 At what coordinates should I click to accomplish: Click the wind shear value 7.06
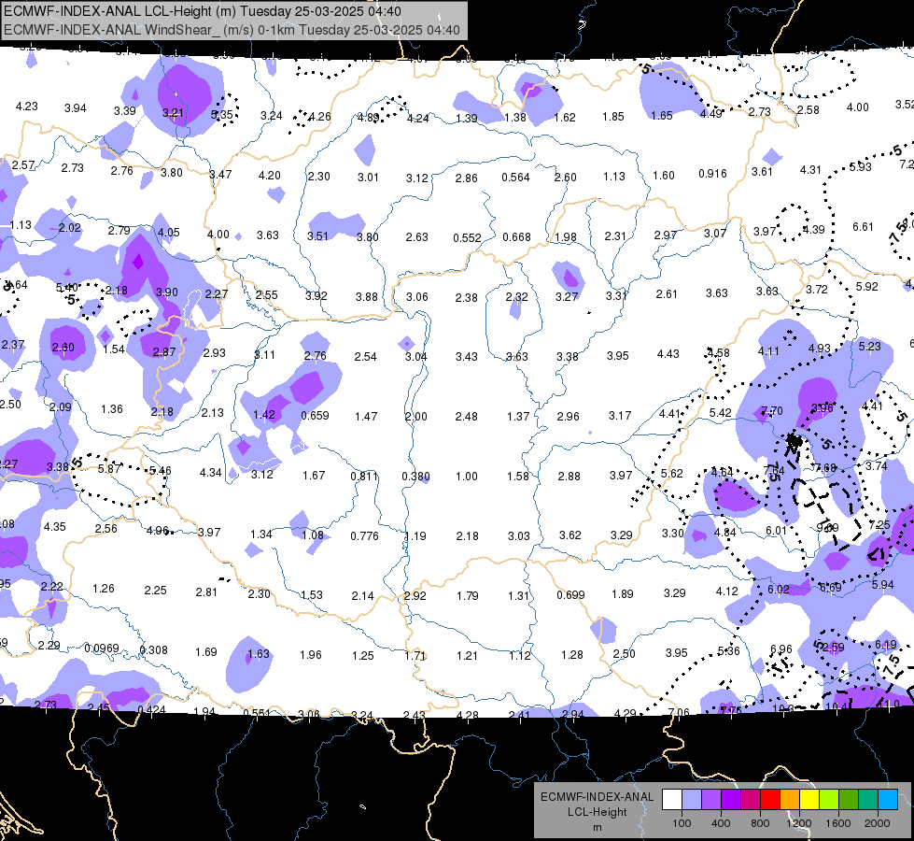[679, 712]
